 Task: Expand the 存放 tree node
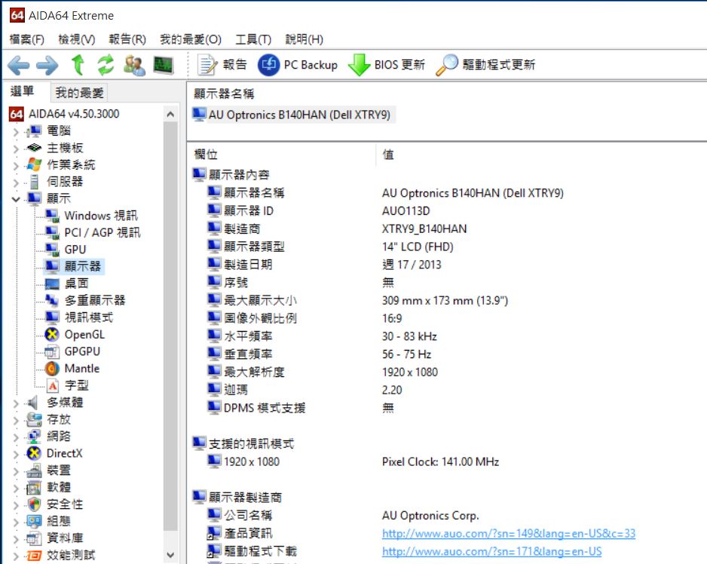[16, 420]
